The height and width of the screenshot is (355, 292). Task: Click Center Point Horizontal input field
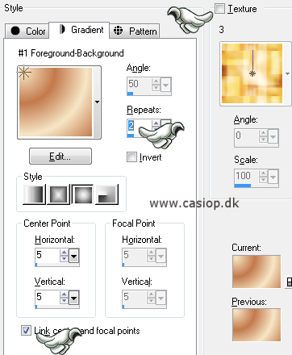click(x=48, y=256)
